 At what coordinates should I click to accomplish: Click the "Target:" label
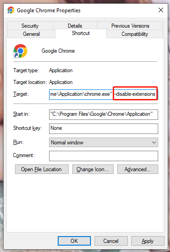[21, 94]
